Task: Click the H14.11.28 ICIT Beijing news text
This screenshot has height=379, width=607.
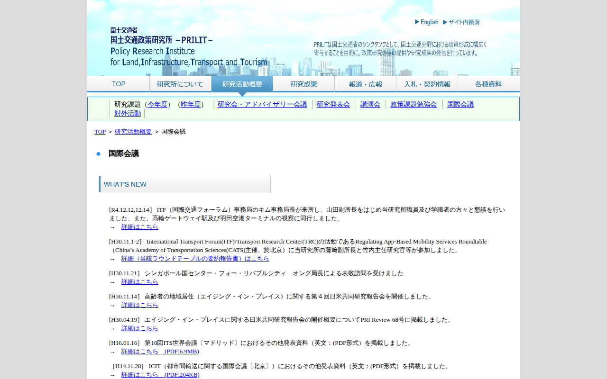Action: [280, 366]
